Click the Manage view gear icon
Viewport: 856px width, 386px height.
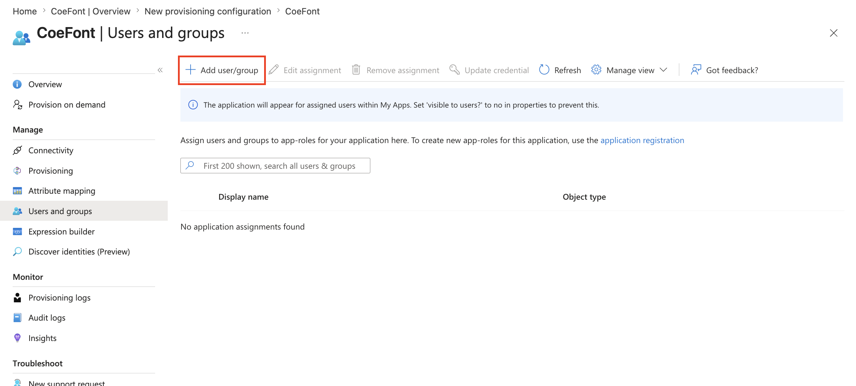point(596,70)
